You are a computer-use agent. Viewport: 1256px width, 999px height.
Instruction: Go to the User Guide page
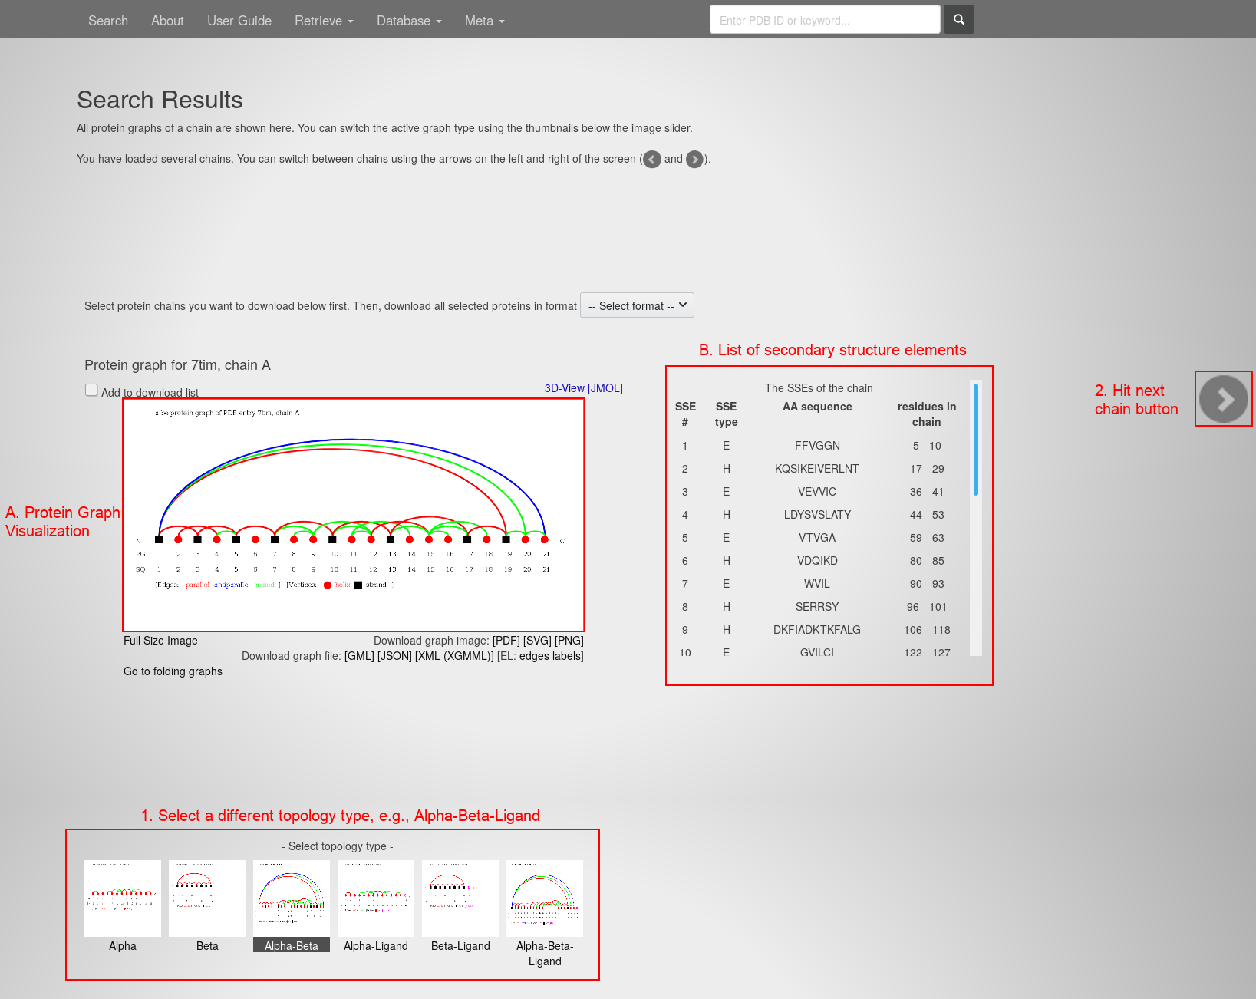239,21
